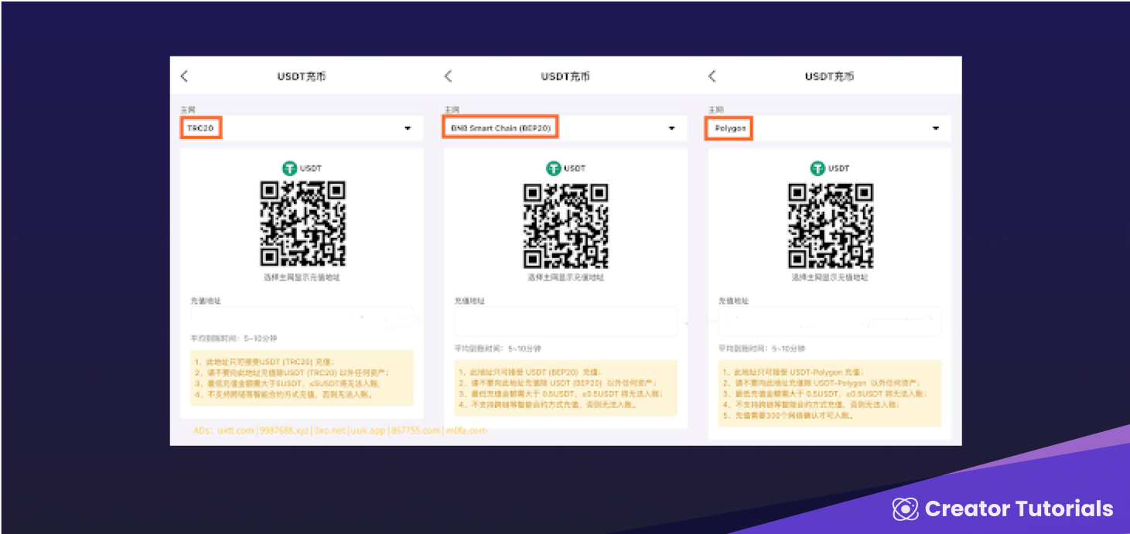Open the TRC20 network dropdown arrow

coord(408,128)
